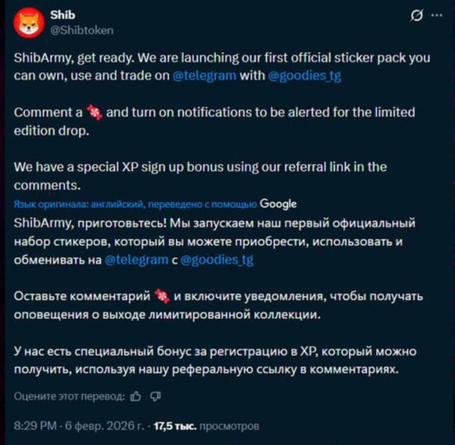Click the Google translation attribution logo
This screenshot has width=455, height=445.
pos(278,204)
